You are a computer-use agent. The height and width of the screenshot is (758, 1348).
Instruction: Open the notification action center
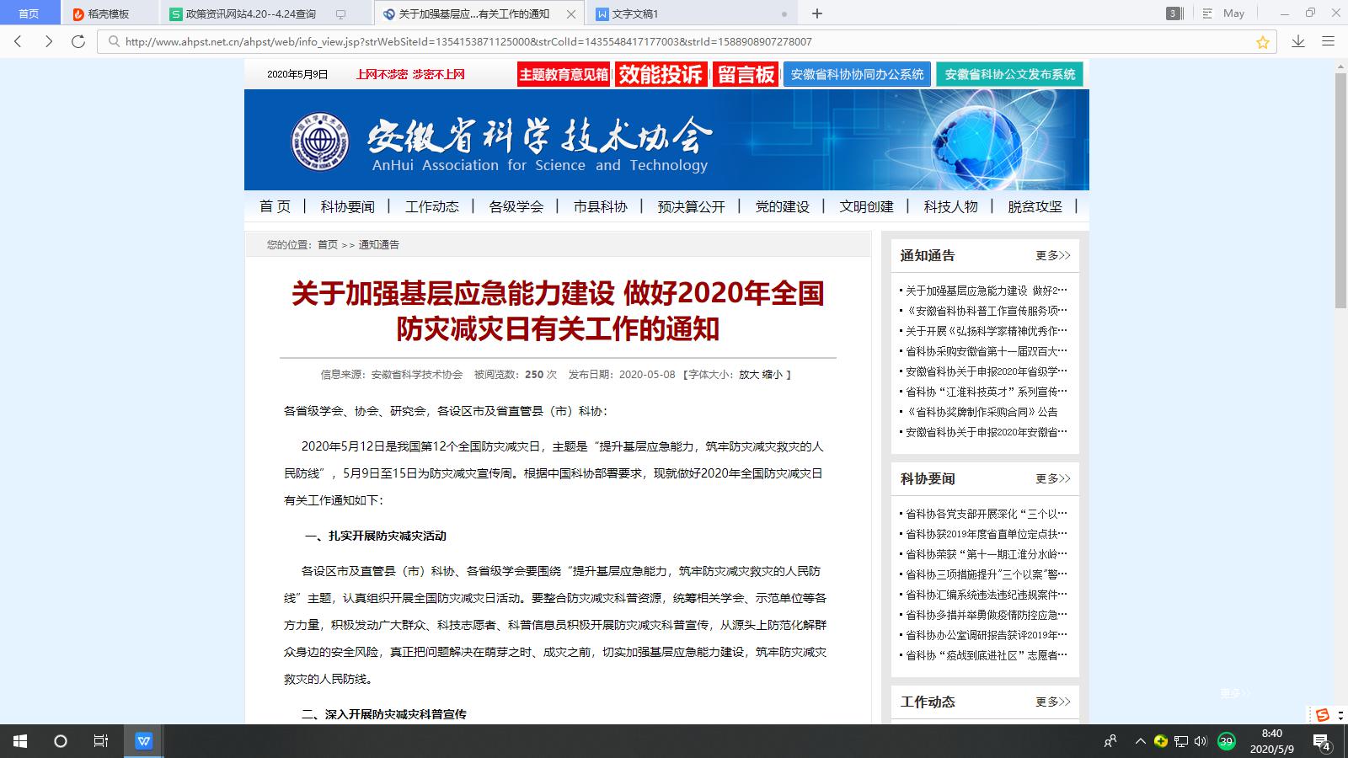point(1323,742)
